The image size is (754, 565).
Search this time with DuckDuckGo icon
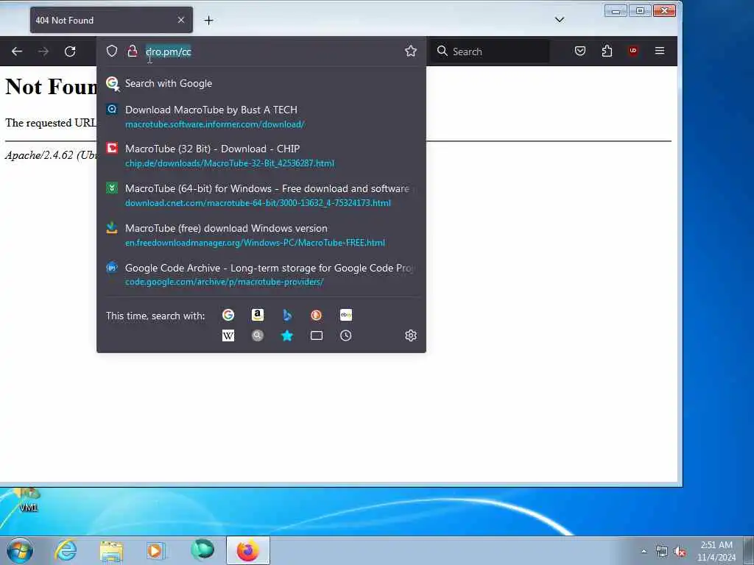316,315
